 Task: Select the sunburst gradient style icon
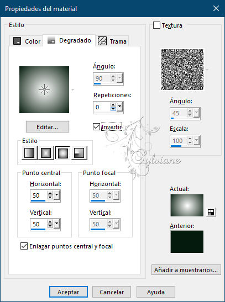tap(62, 153)
